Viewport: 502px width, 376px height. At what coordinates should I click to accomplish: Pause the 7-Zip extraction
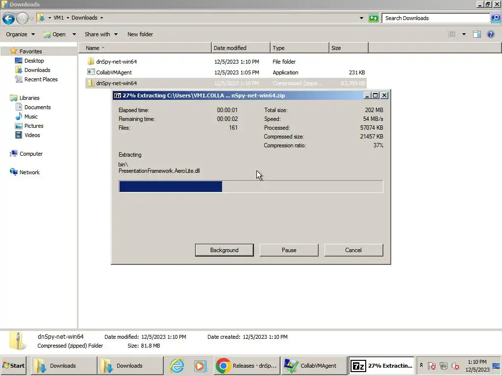click(289, 250)
